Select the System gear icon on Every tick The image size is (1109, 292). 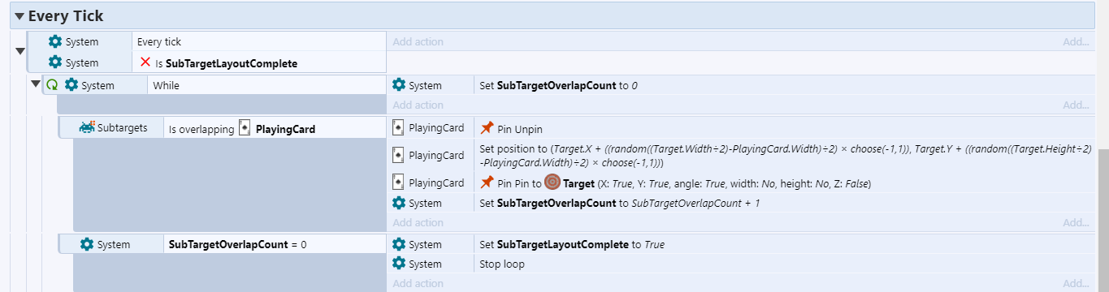tap(54, 41)
